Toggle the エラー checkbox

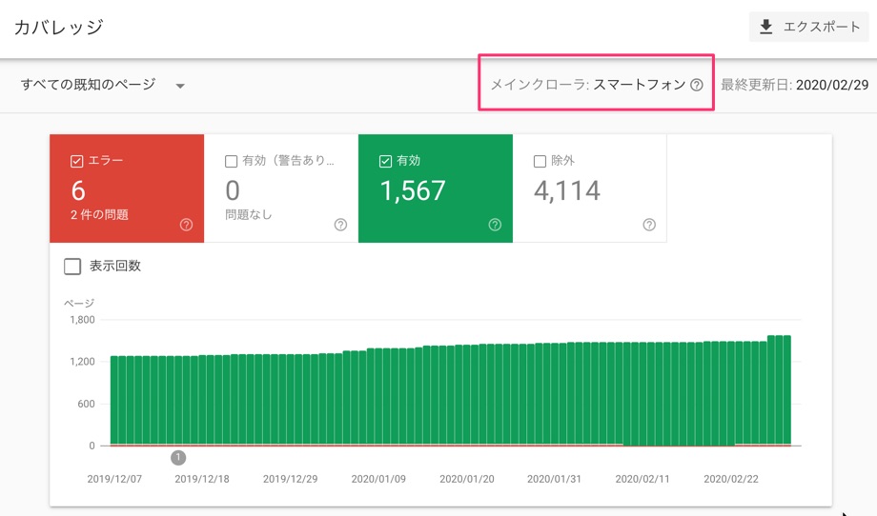77,161
